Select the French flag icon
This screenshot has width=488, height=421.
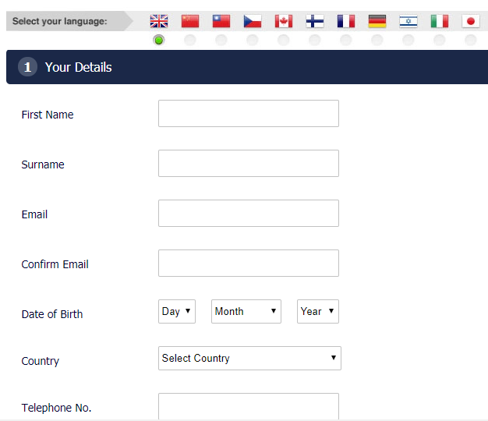[346, 21]
